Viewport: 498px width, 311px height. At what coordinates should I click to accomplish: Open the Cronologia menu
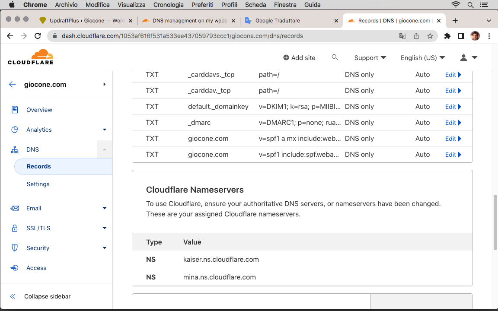[168, 5]
